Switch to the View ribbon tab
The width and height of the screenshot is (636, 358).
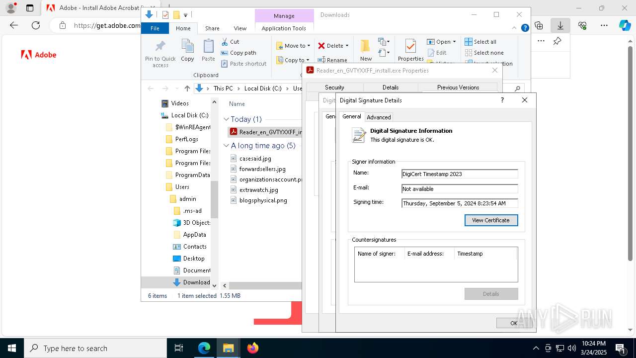click(x=240, y=28)
